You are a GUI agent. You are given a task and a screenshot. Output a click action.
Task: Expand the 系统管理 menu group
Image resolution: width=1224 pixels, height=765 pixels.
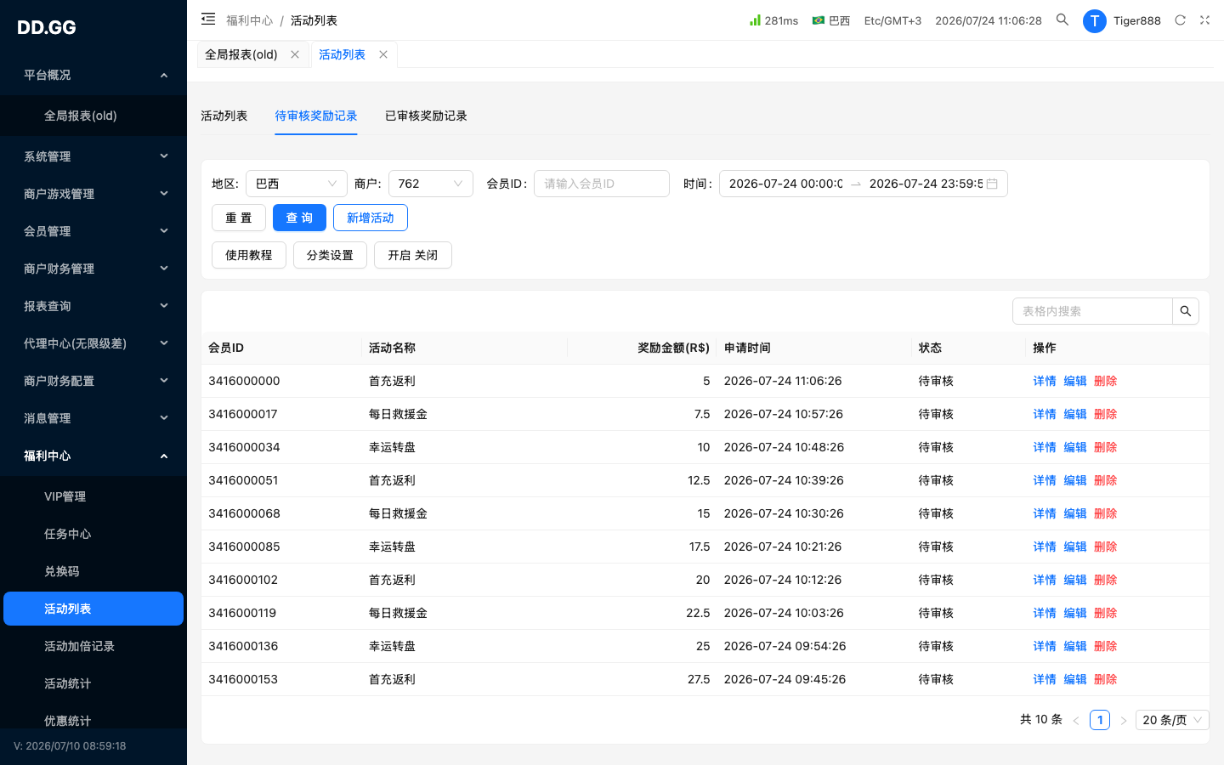click(x=93, y=156)
